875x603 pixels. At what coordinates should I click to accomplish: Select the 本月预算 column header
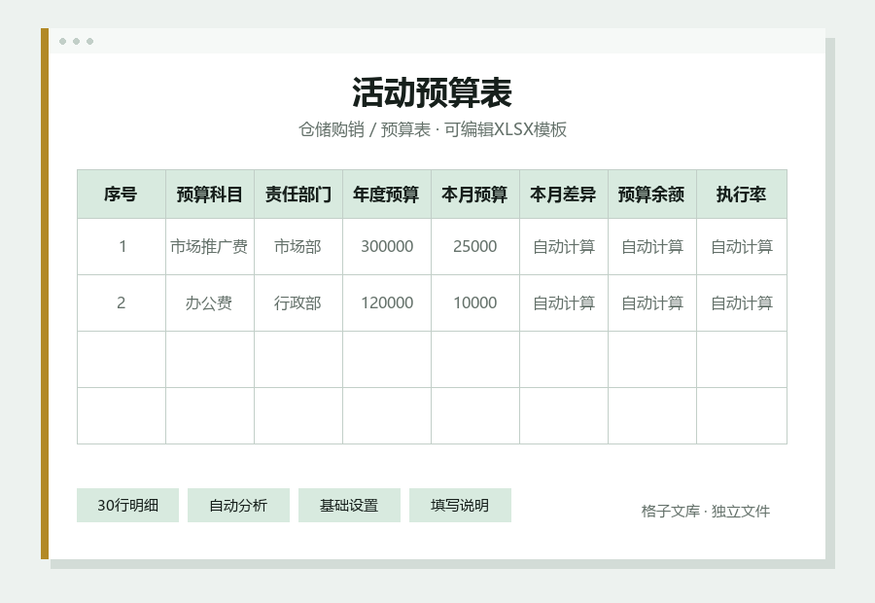click(475, 195)
